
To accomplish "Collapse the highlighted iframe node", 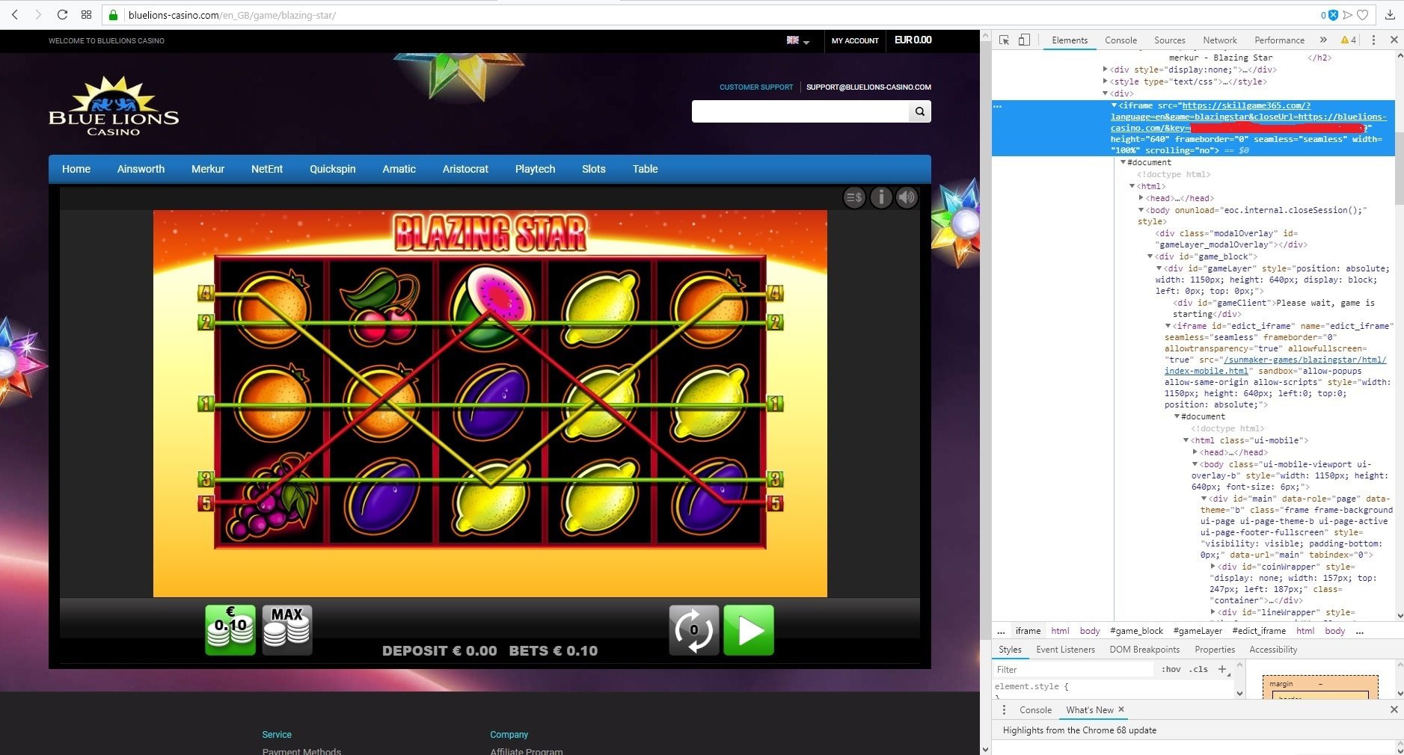I will 1114,105.
